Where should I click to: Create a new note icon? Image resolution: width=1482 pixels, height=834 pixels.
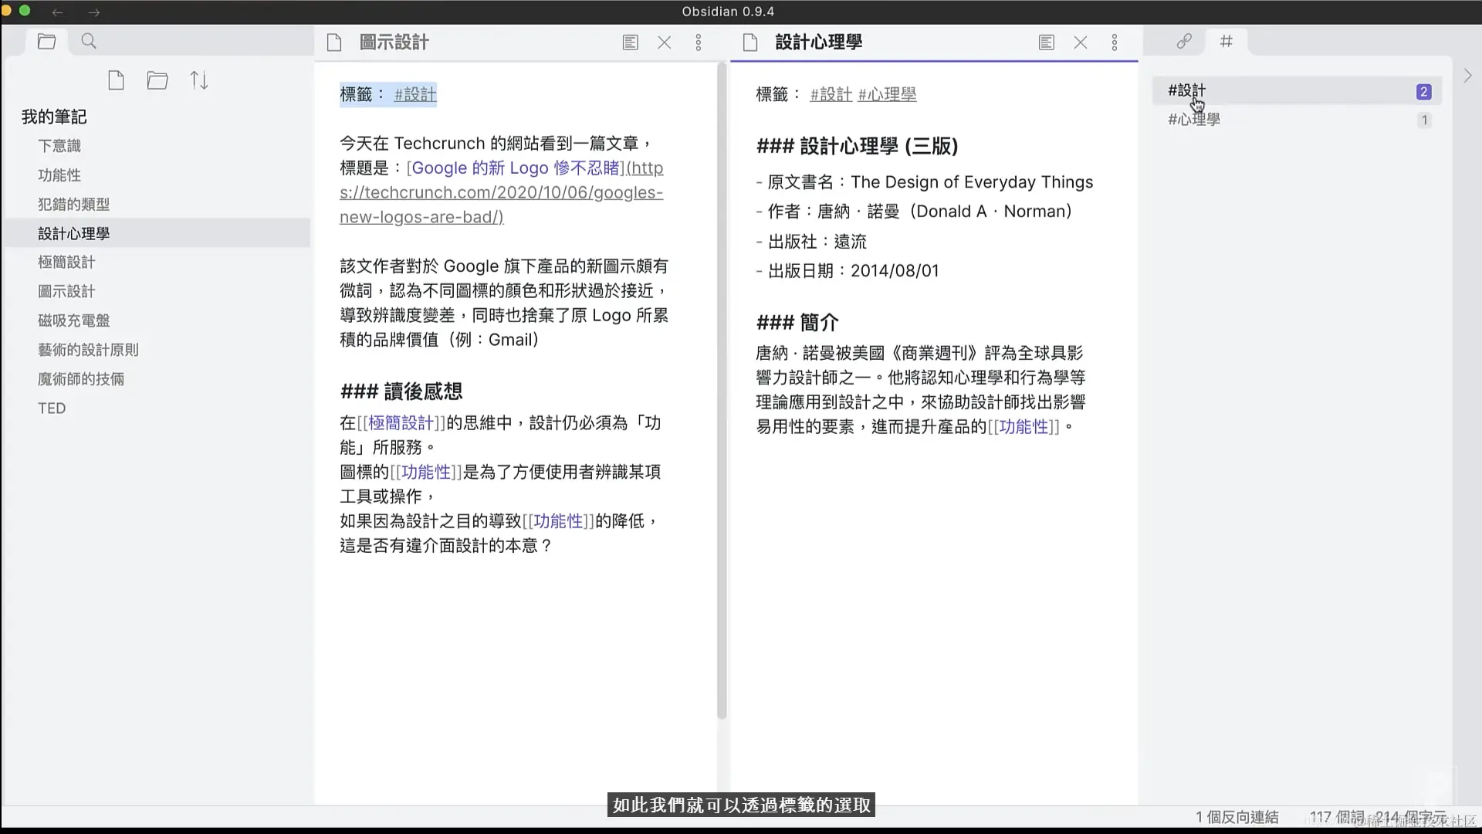coord(116,80)
